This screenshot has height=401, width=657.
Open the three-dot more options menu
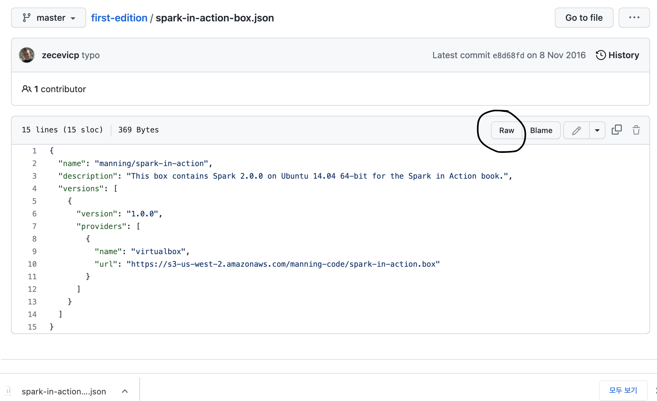click(634, 18)
